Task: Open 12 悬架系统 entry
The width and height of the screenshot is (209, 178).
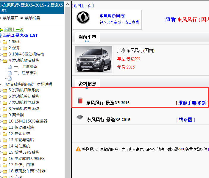Action: coord(19,133)
